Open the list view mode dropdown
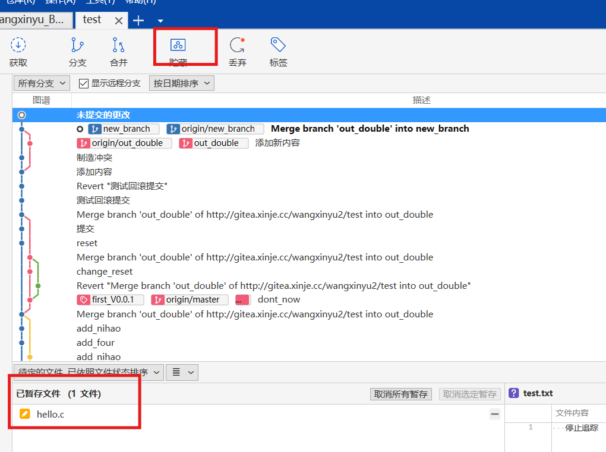Screen dimensions: 606x452 click(x=182, y=373)
